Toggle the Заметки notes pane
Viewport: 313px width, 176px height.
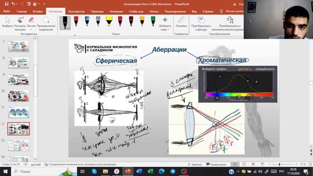[x=195, y=164]
